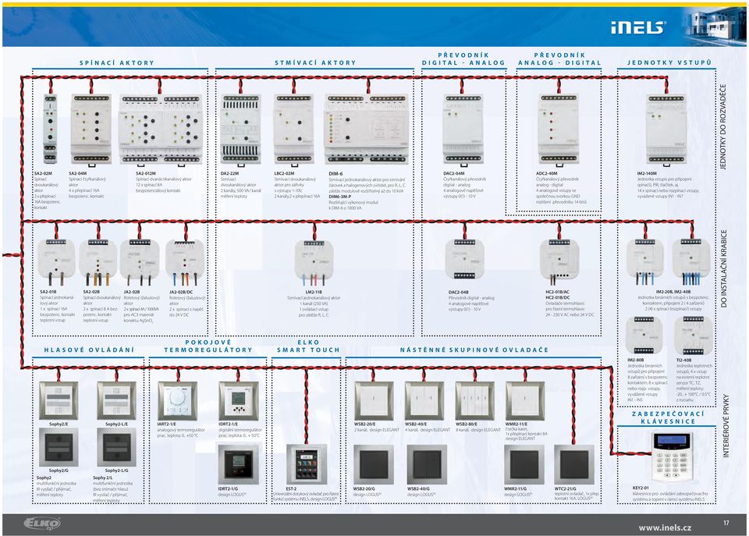Select the WSB2-40/E four-channel switch image
This screenshot has width=749, height=536.
[x=424, y=400]
